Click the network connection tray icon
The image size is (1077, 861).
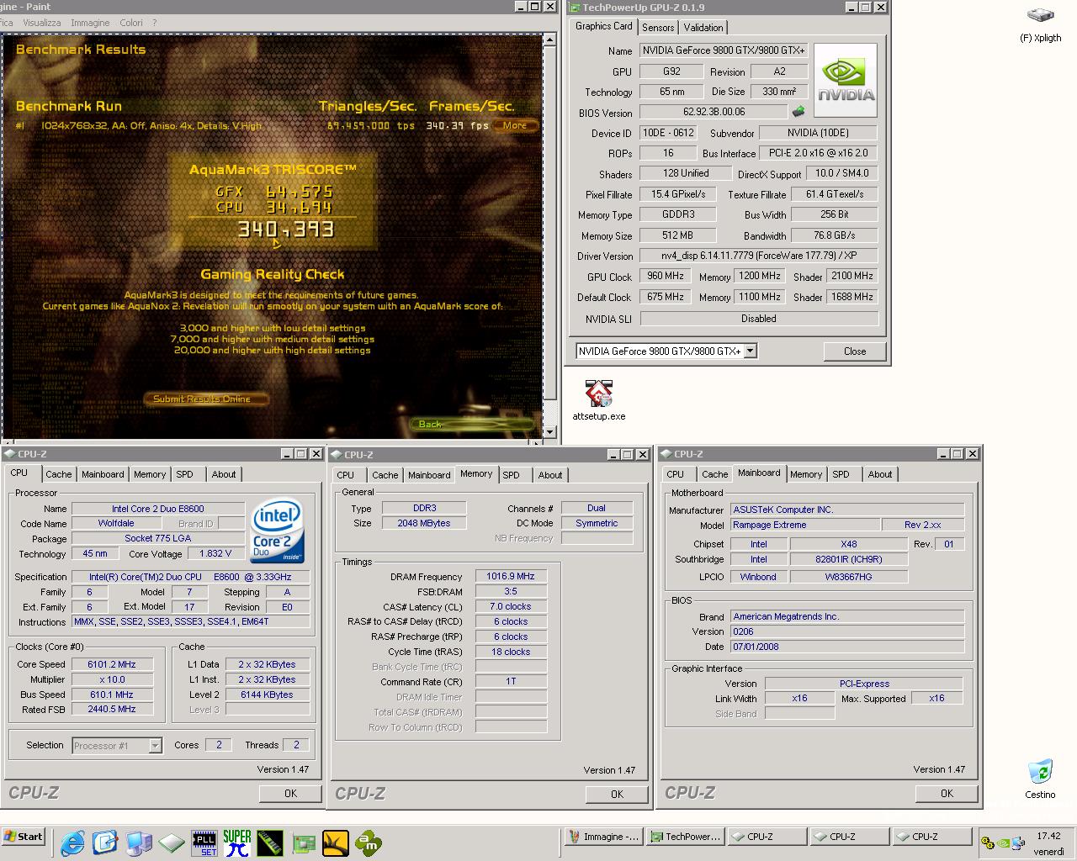(1019, 843)
